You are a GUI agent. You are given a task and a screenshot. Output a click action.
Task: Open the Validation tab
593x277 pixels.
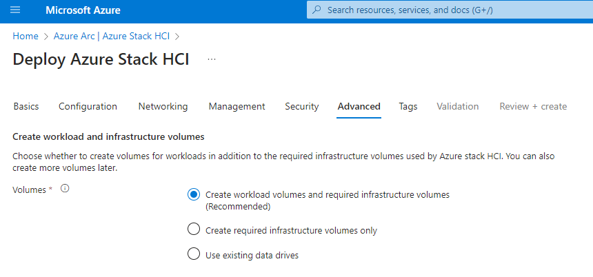pyautogui.click(x=457, y=106)
